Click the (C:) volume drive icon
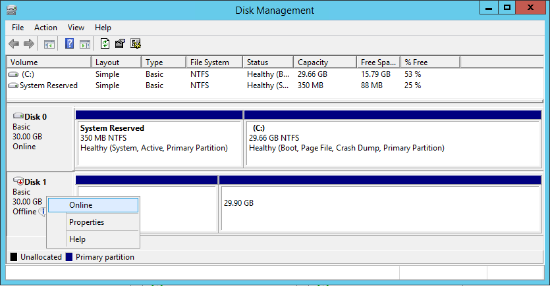Screen dimensions: 550x286 13,74
